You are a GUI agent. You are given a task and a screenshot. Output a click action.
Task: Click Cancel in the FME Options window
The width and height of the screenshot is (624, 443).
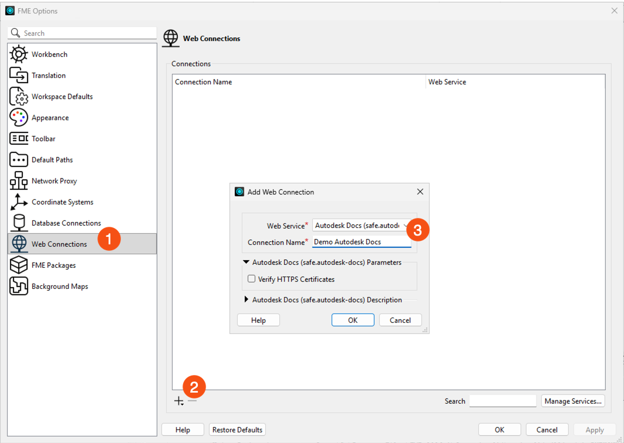pos(547,430)
